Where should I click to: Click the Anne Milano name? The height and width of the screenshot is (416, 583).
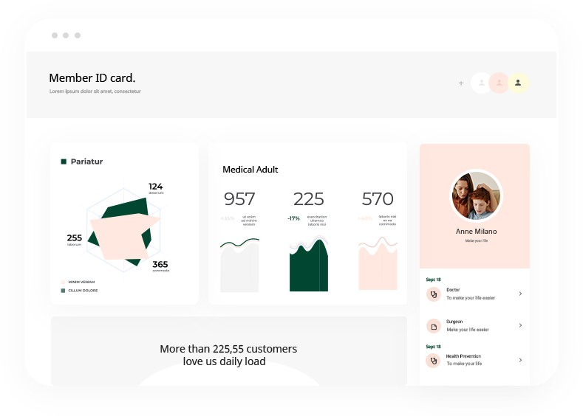click(x=476, y=232)
